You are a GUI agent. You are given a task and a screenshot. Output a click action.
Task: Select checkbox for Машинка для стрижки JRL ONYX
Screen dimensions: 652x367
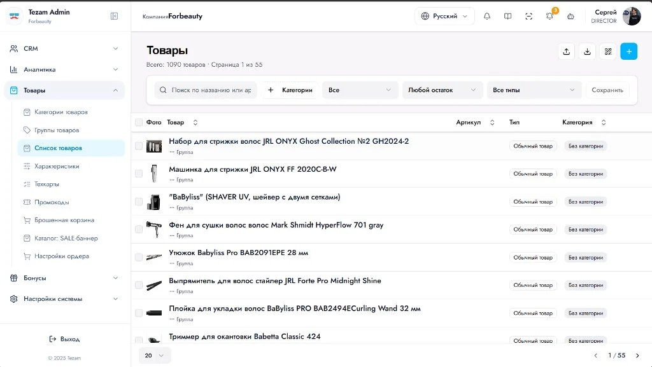click(139, 174)
